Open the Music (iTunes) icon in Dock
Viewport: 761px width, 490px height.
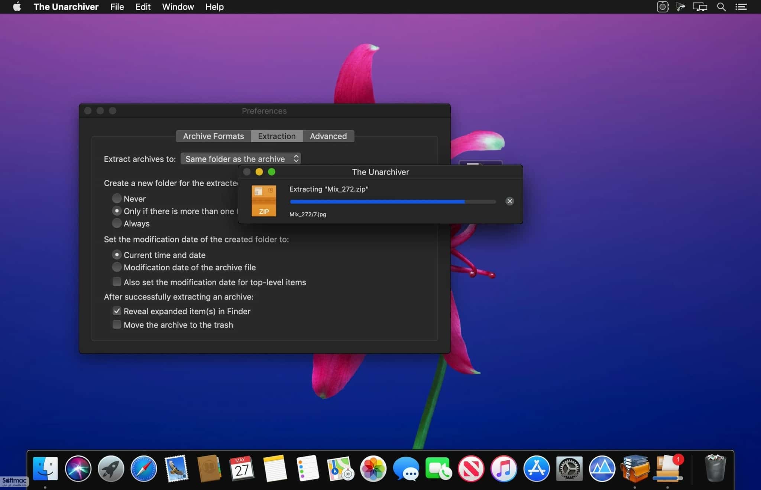point(503,468)
